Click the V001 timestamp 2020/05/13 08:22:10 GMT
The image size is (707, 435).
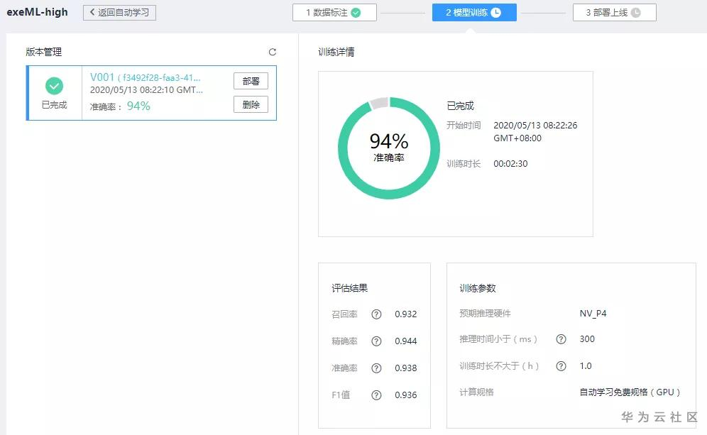pos(146,90)
